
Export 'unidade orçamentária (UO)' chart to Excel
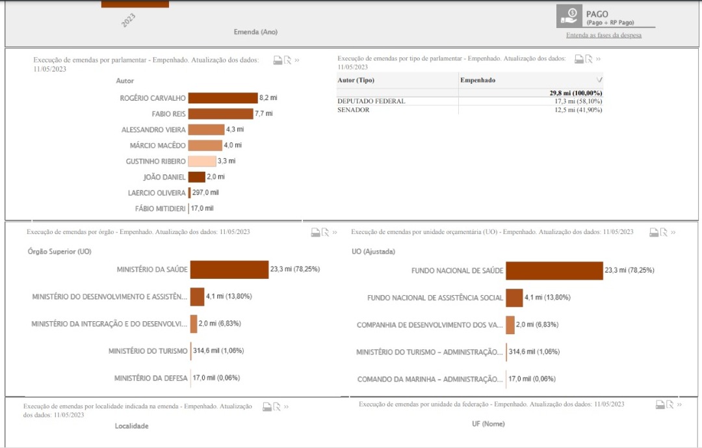(x=663, y=232)
